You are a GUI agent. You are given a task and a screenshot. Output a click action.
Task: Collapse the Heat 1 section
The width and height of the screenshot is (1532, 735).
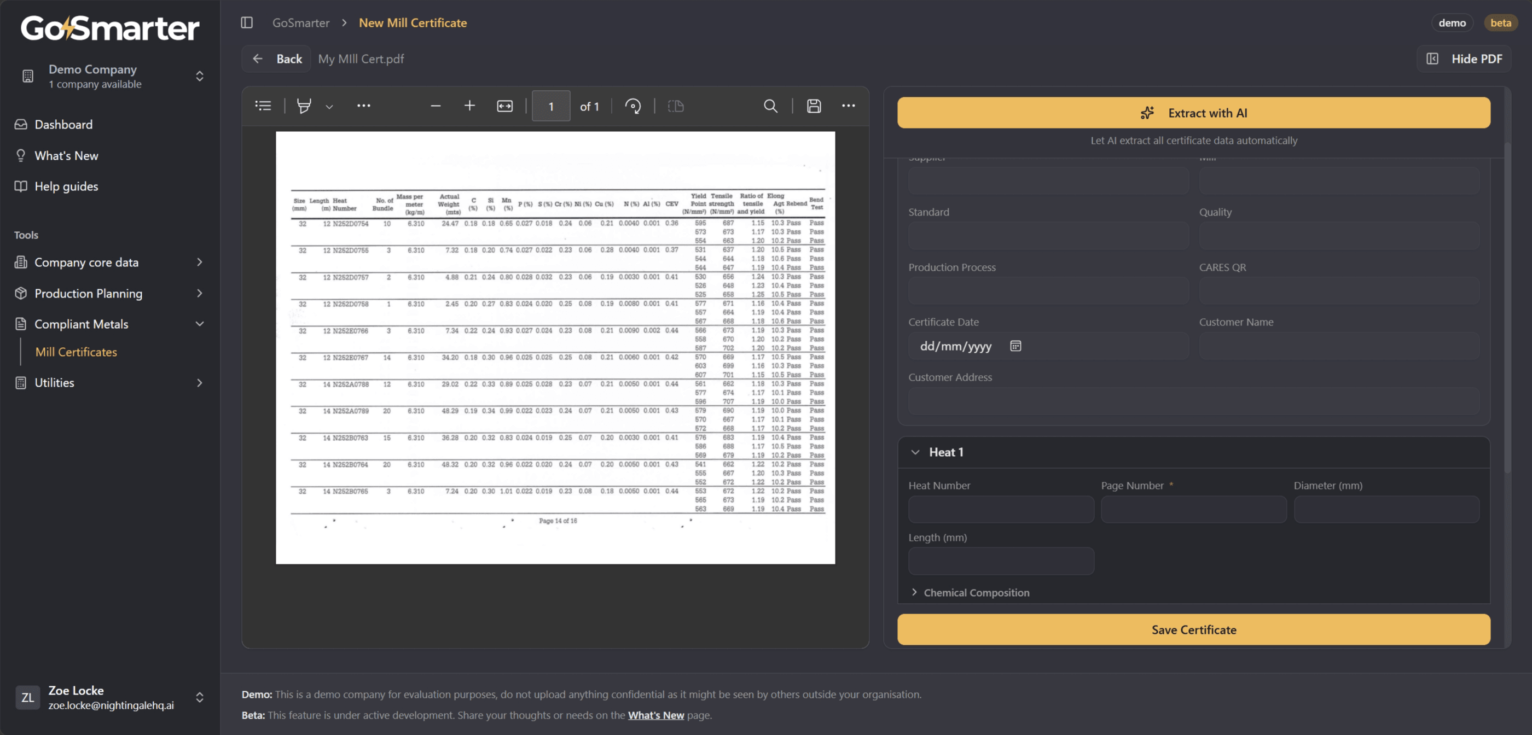(x=915, y=452)
